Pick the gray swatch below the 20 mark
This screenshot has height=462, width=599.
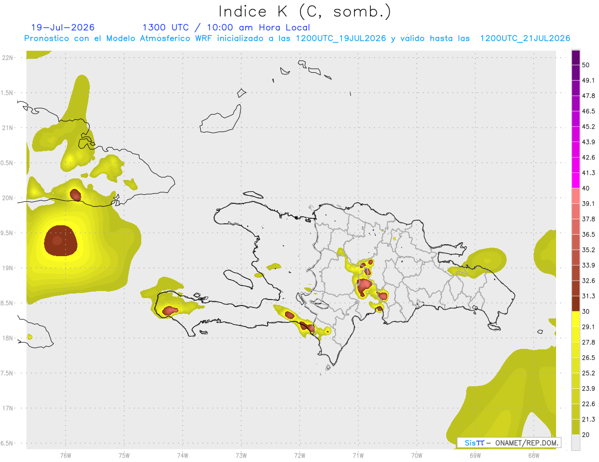tap(576, 443)
